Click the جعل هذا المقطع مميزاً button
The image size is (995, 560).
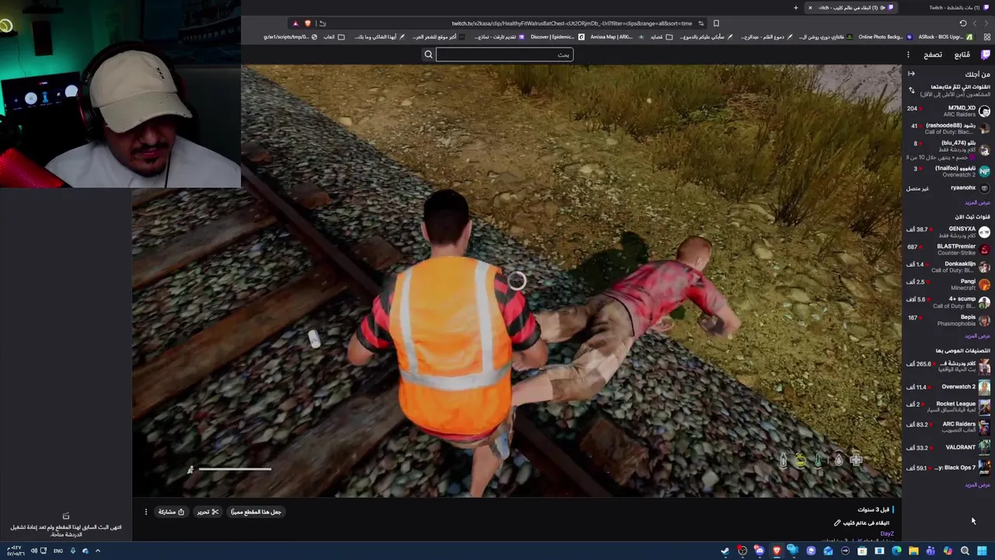tap(256, 512)
